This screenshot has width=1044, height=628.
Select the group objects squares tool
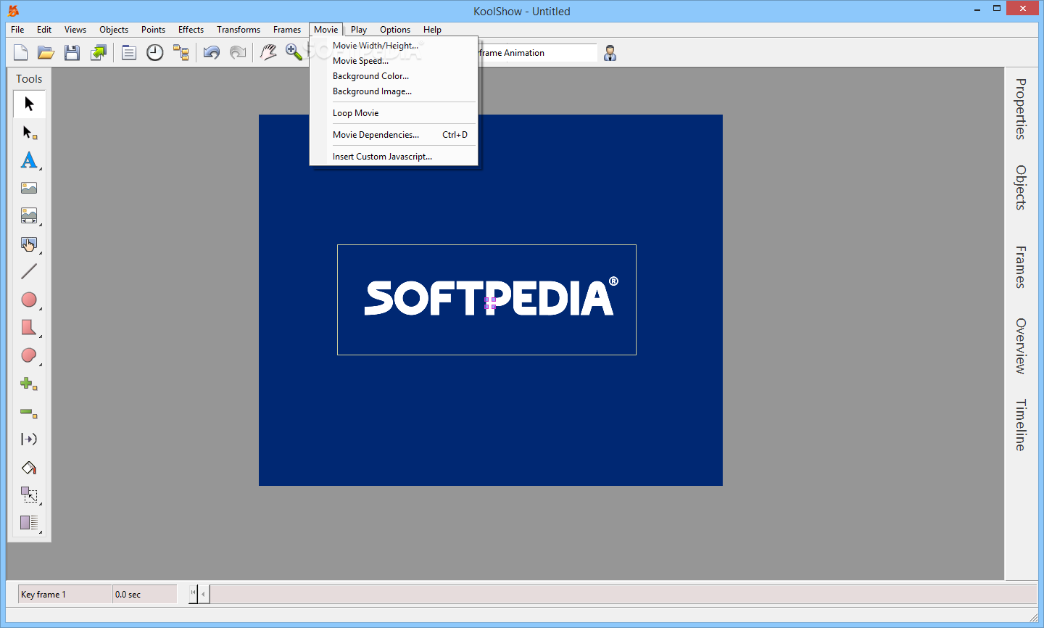tap(29, 495)
